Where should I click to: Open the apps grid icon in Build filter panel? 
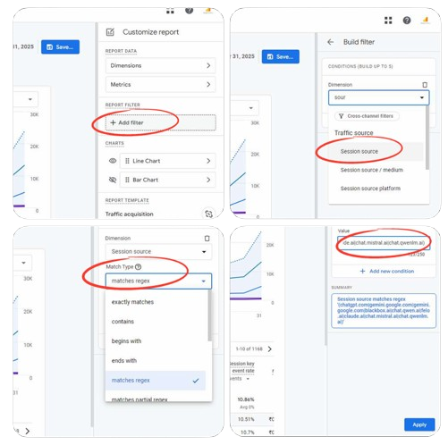(388, 21)
